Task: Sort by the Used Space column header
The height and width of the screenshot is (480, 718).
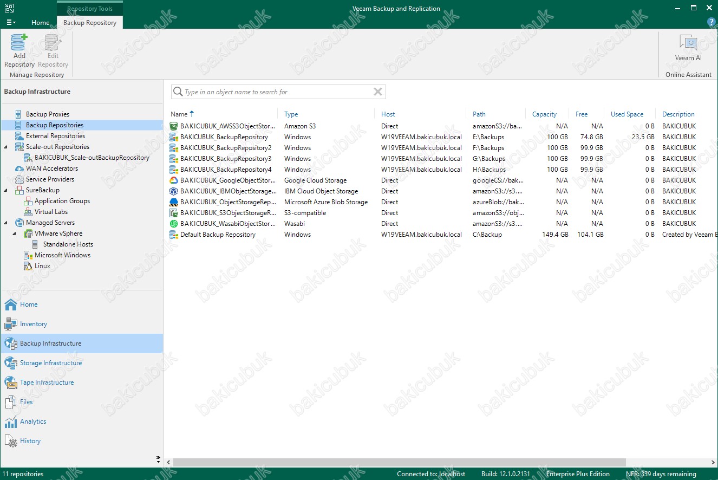Action: (627, 114)
